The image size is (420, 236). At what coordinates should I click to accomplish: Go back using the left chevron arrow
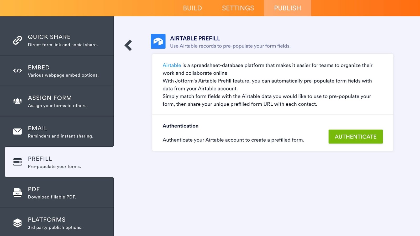(x=128, y=45)
